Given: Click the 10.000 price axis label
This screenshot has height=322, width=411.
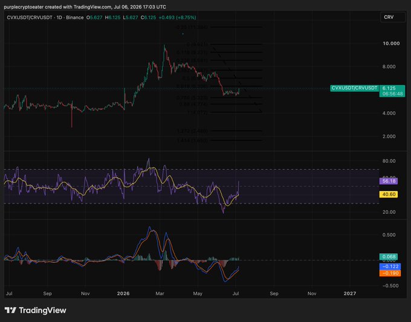Looking at the screenshot, I should [x=391, y=43].
